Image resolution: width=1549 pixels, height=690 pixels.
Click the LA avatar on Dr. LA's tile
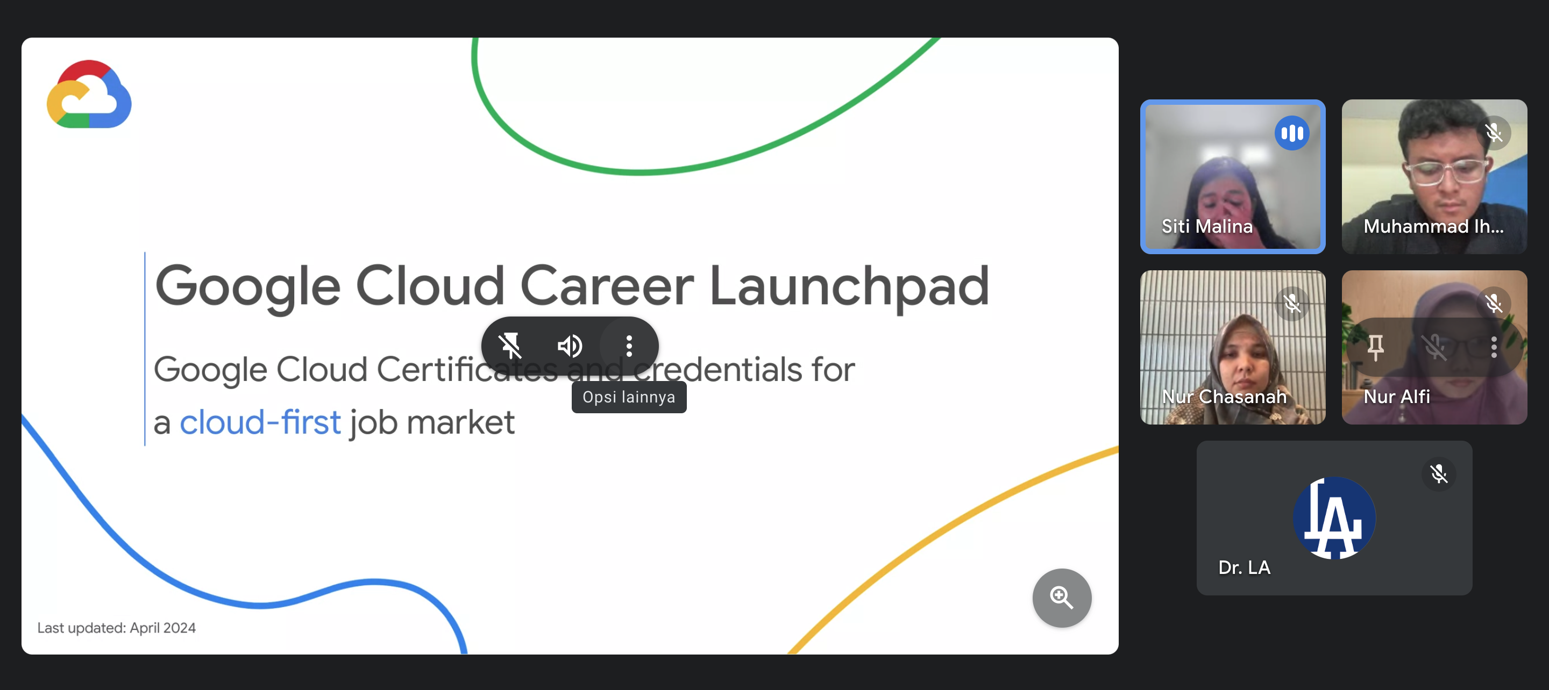tap(1334, 517)
